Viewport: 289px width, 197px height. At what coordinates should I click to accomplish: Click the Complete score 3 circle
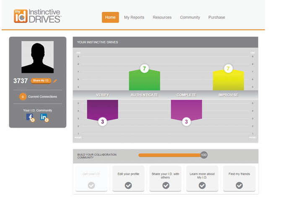pos(186,121)
